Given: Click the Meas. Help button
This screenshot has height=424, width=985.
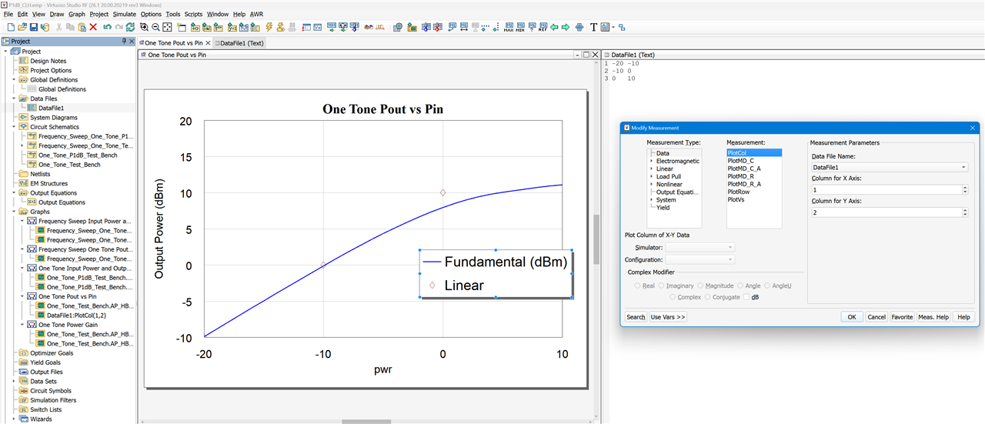Looking at the screenshot, I should [933, 317].
